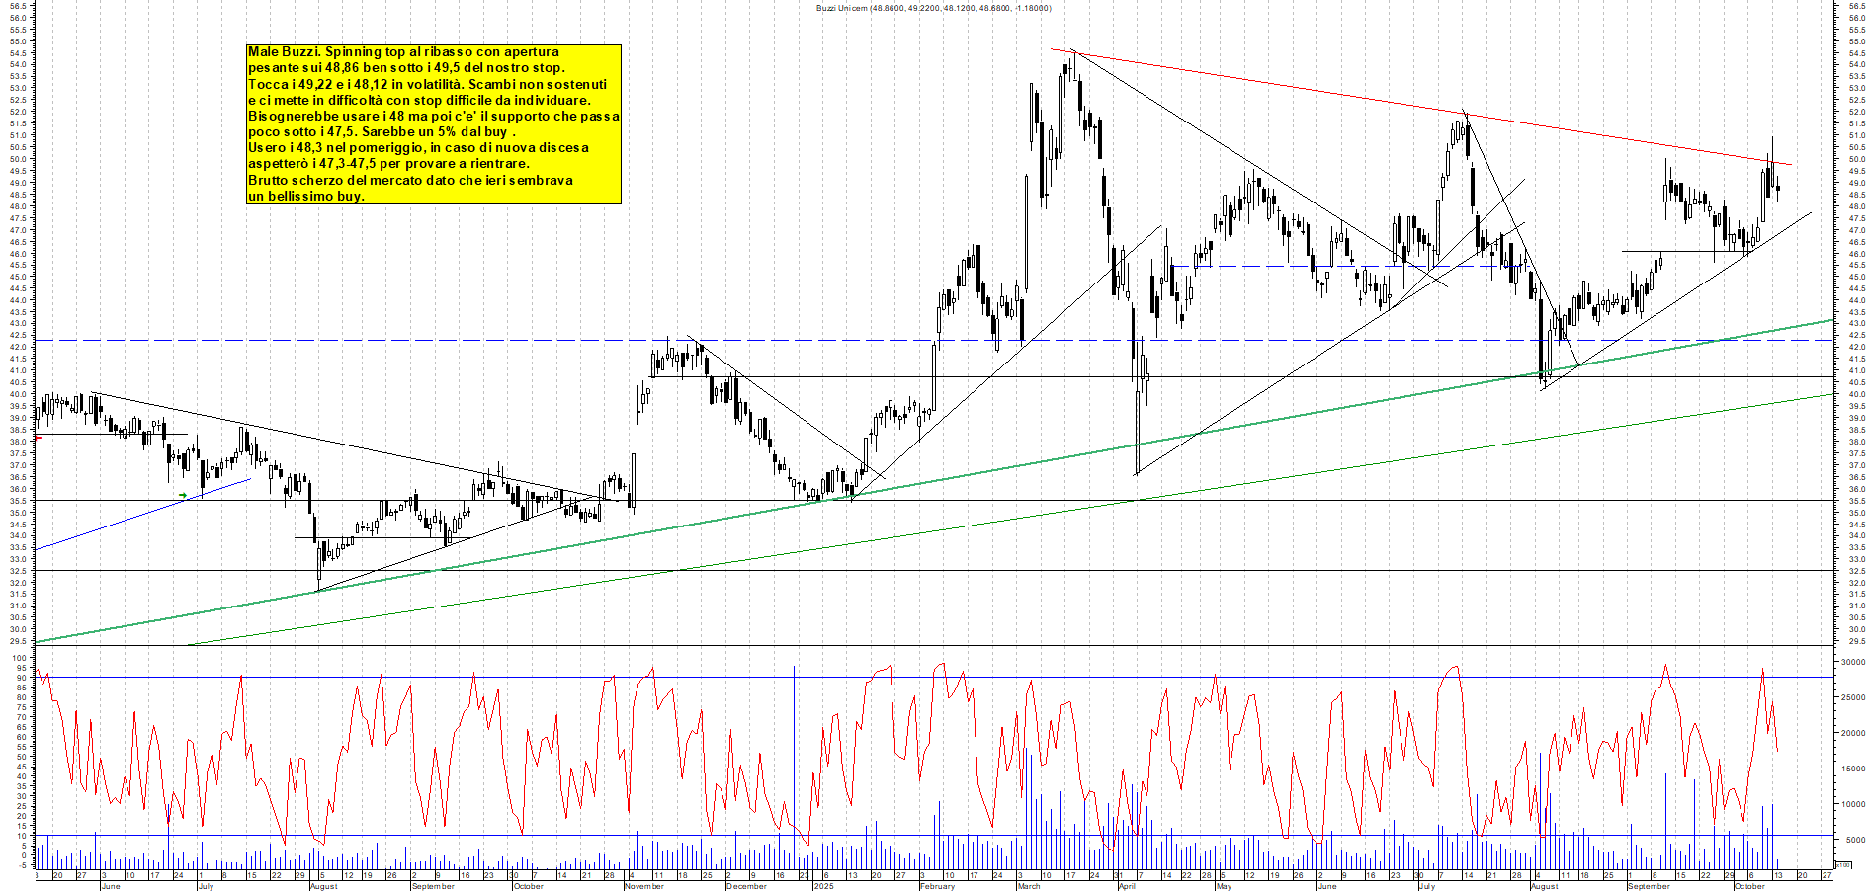Click the red marker on left price axis
Image resolution: width=1868 pixels, height=891 pixels.
[37, 437]
